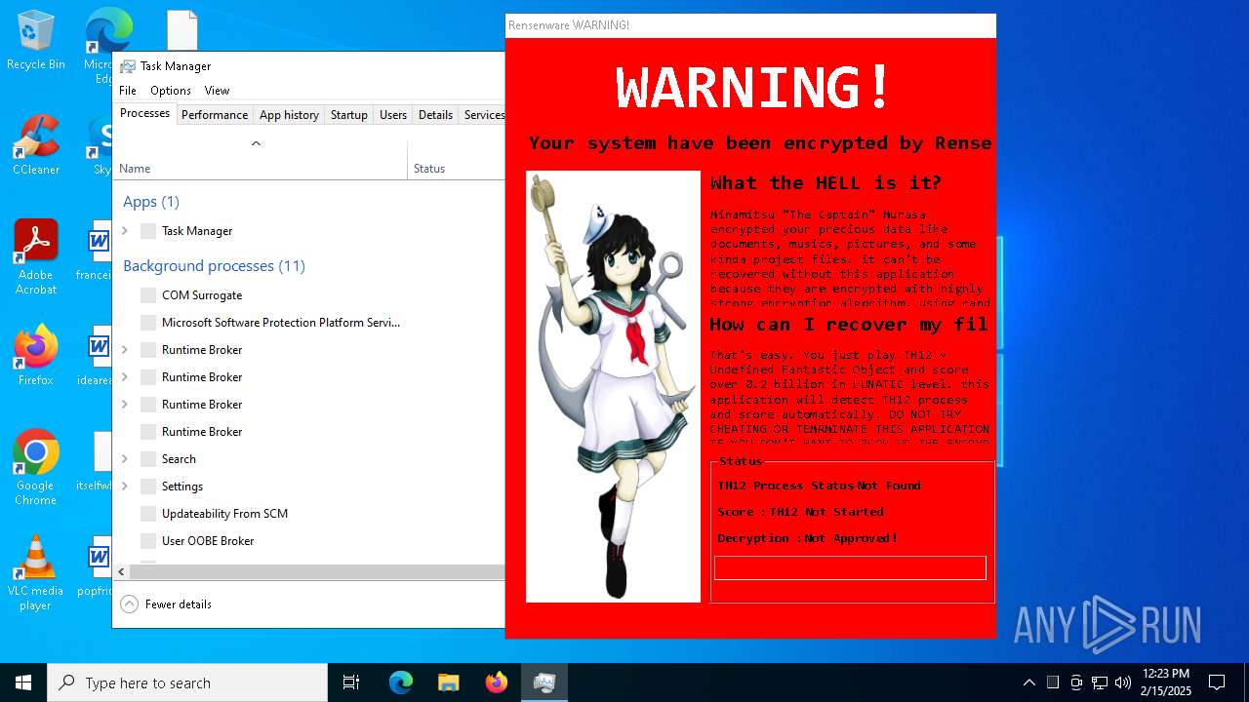Open the volume control in the tray
Viewport: 1249px width, 702px height.
1123,682
